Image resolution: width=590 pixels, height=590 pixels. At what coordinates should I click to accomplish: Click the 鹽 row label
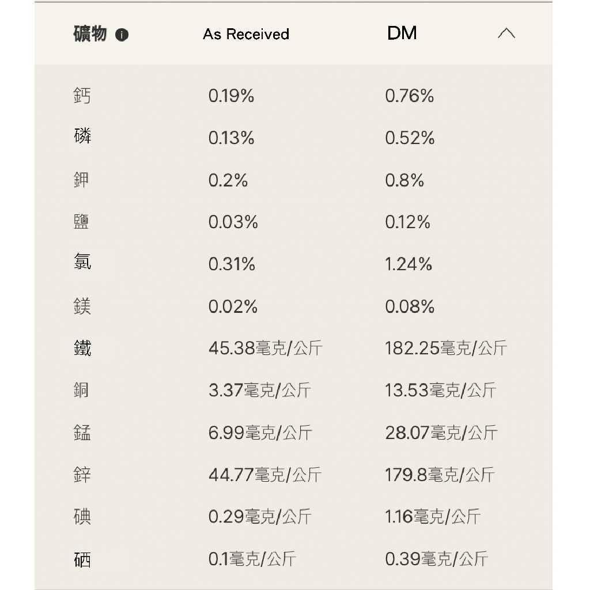point(82,222)
